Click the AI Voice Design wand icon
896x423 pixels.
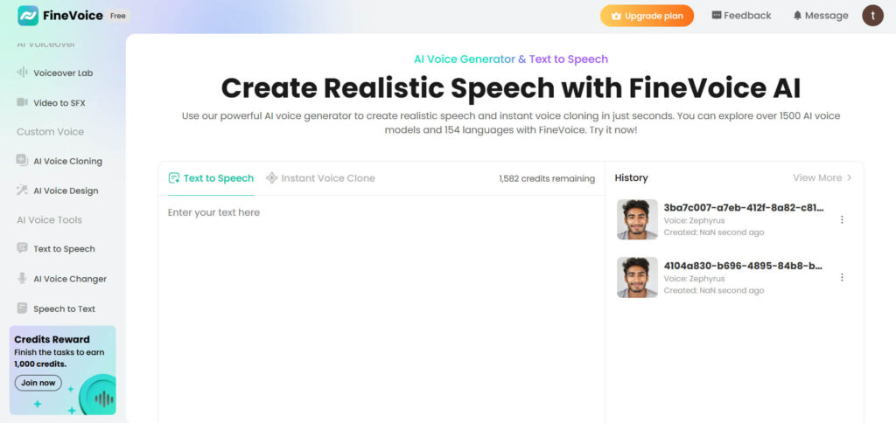(22, 191)
